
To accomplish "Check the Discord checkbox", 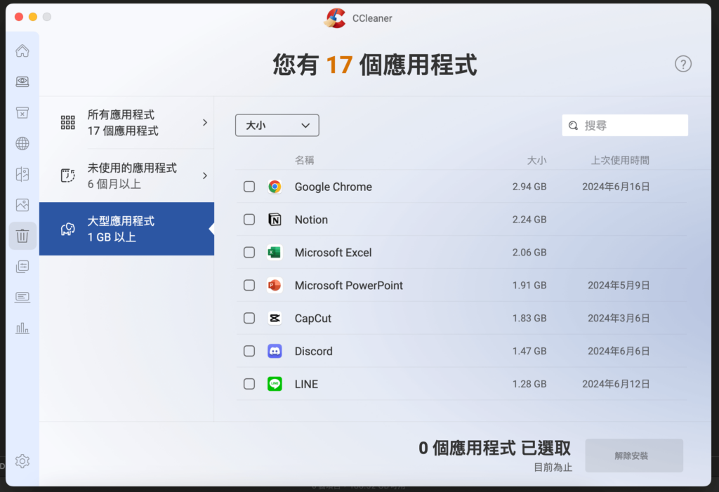I will 249,351.
